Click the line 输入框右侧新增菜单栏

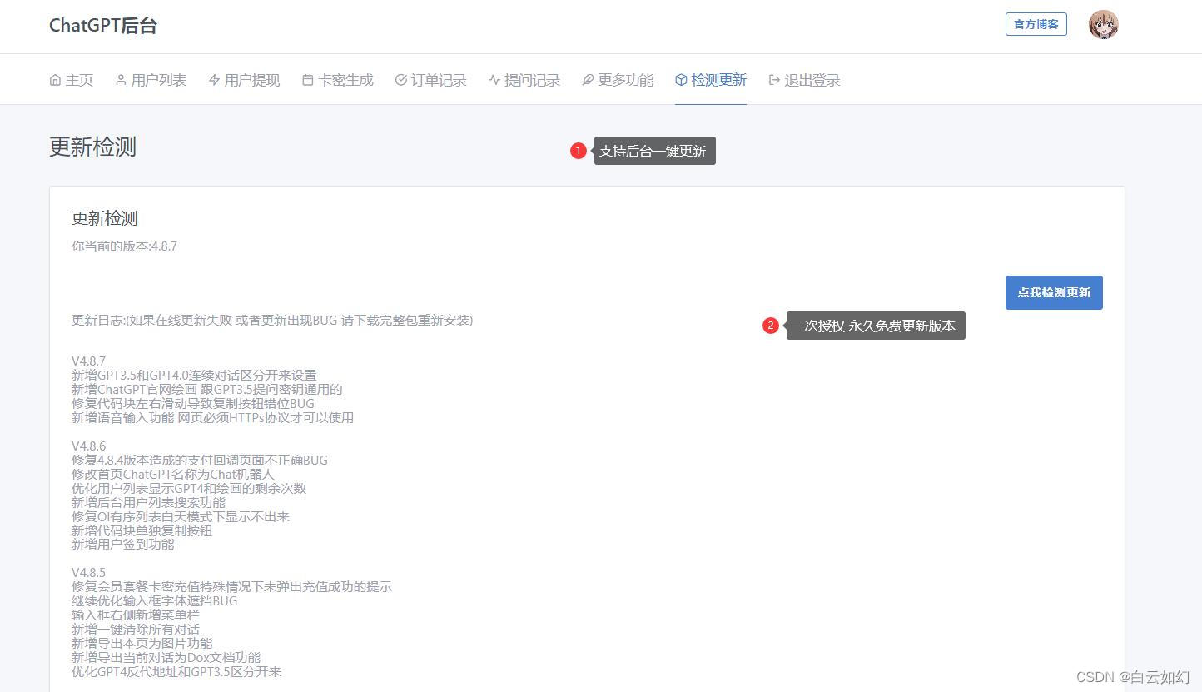point(136,615)
